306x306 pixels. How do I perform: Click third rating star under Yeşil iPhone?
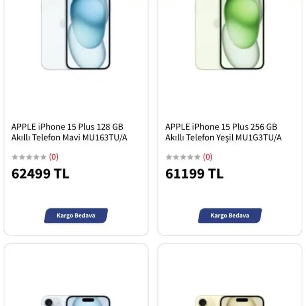coord(183,157)
